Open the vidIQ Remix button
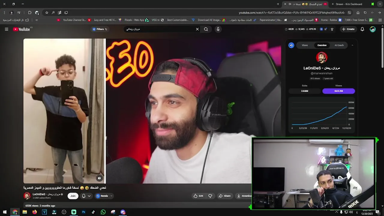Image resolution: width=384 pixels, height=216 pixels. [x=102, y=196]
